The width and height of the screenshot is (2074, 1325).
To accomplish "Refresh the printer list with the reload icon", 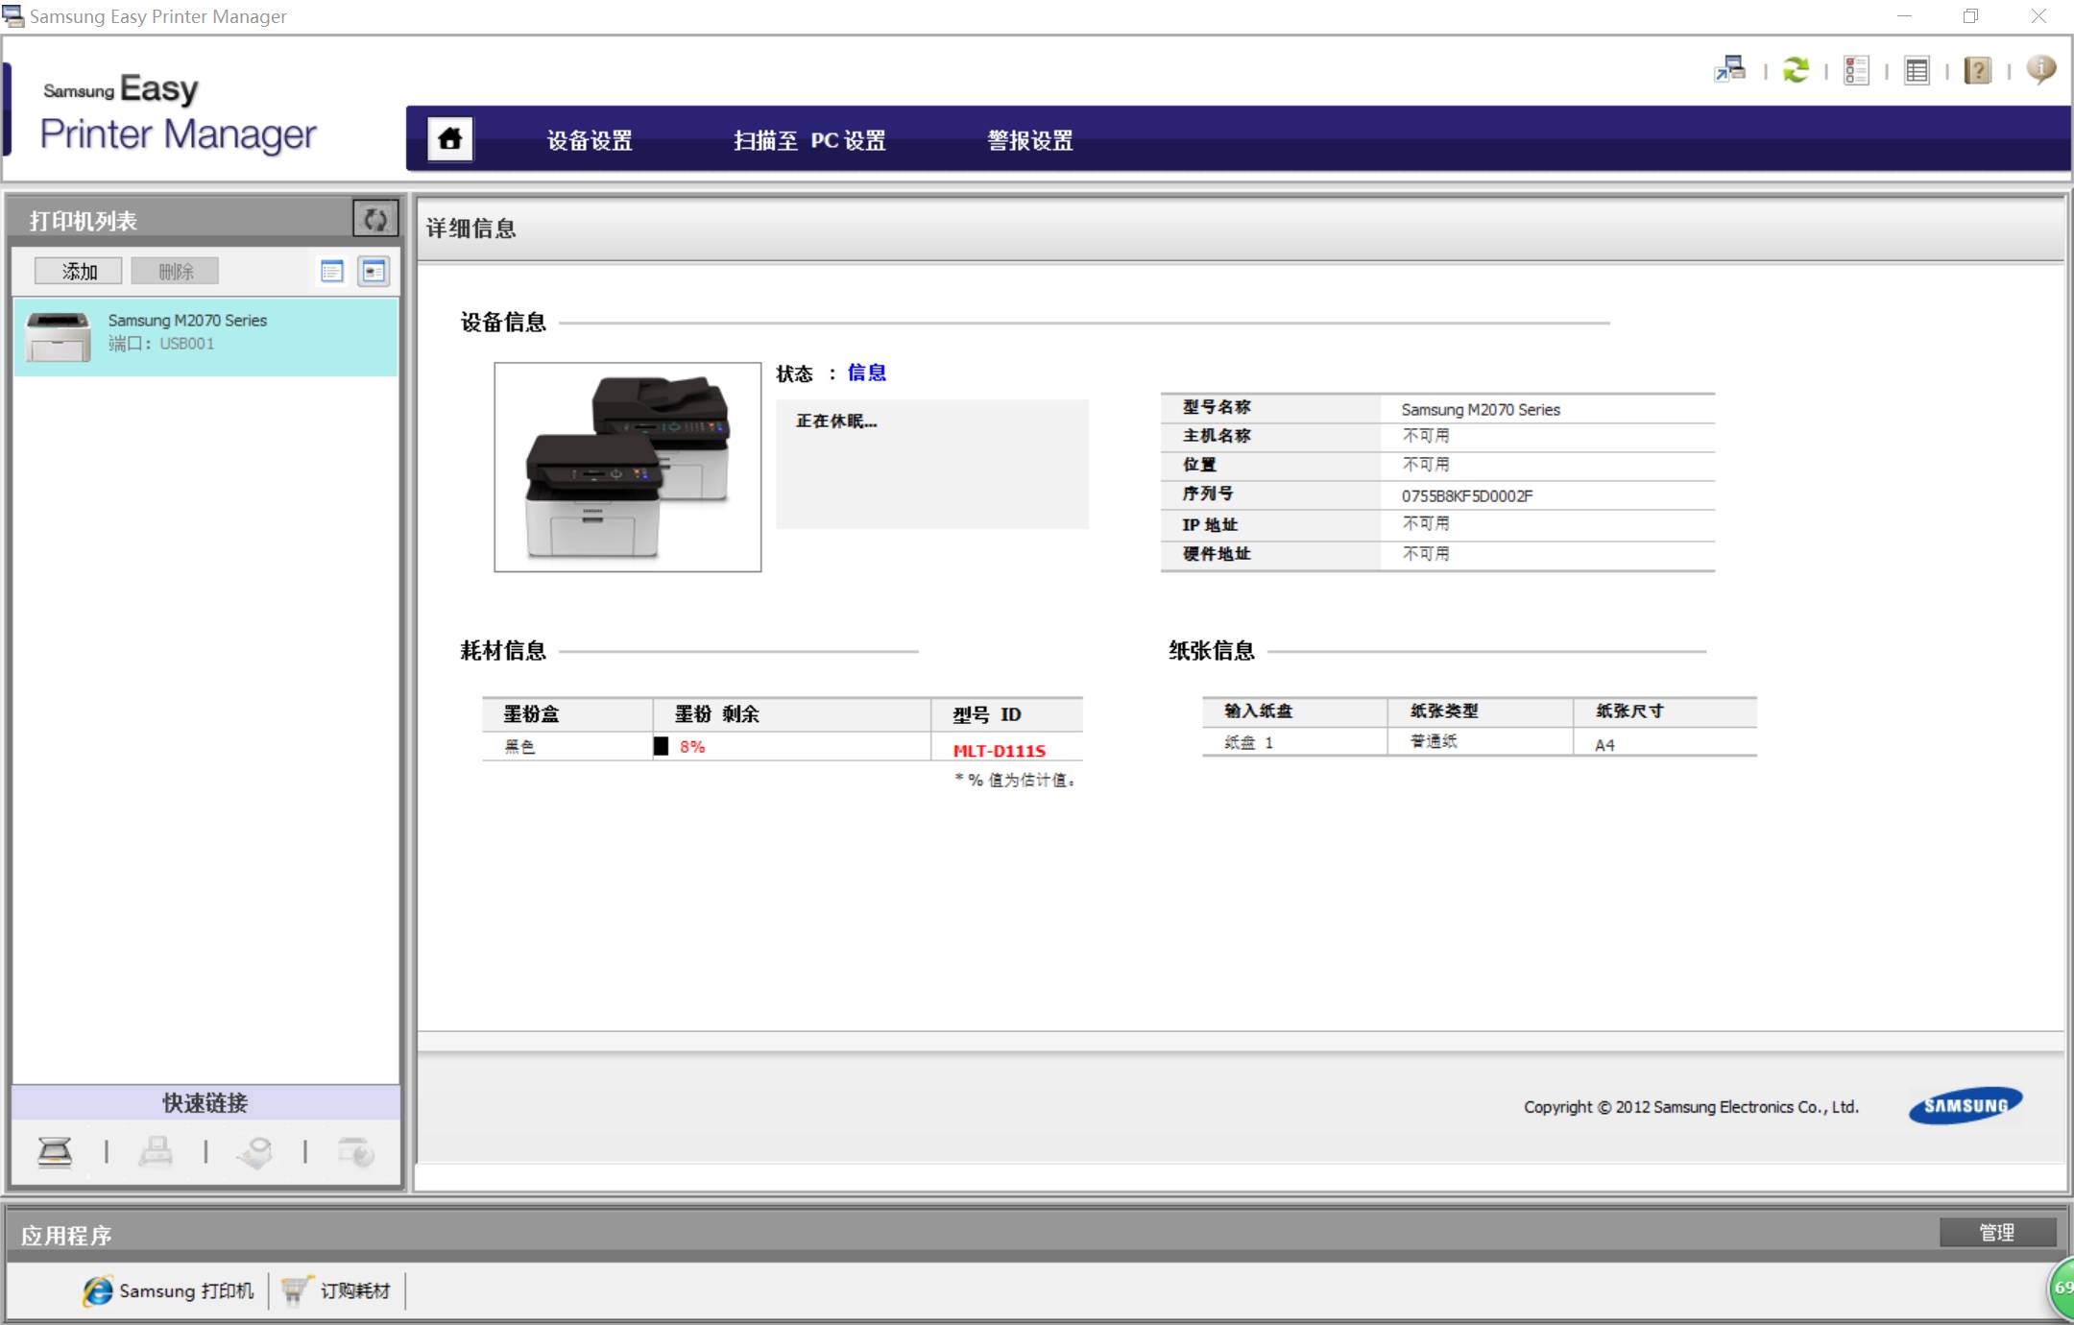I will pos(375,220).
